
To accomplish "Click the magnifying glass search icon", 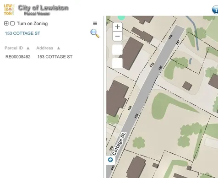I will [95, 33].
